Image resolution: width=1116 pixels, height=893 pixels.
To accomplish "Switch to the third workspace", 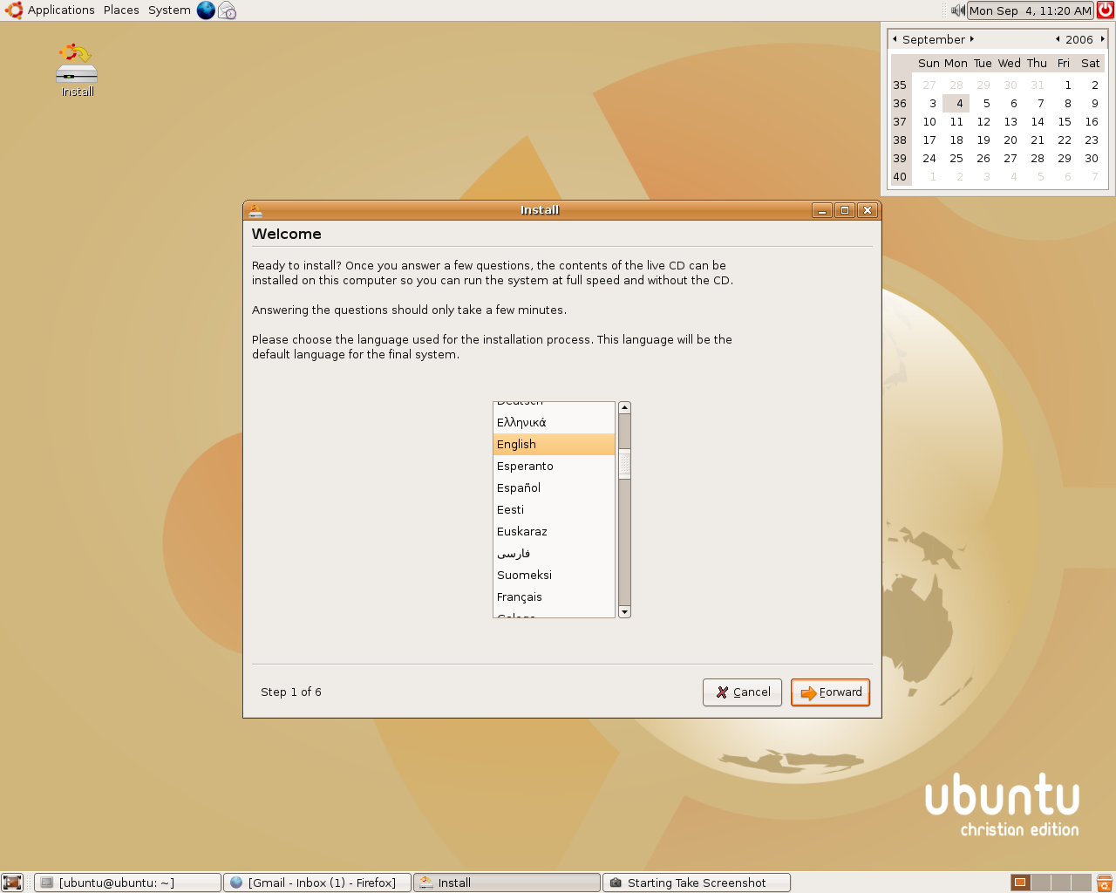I will [x=1061, y=883].
